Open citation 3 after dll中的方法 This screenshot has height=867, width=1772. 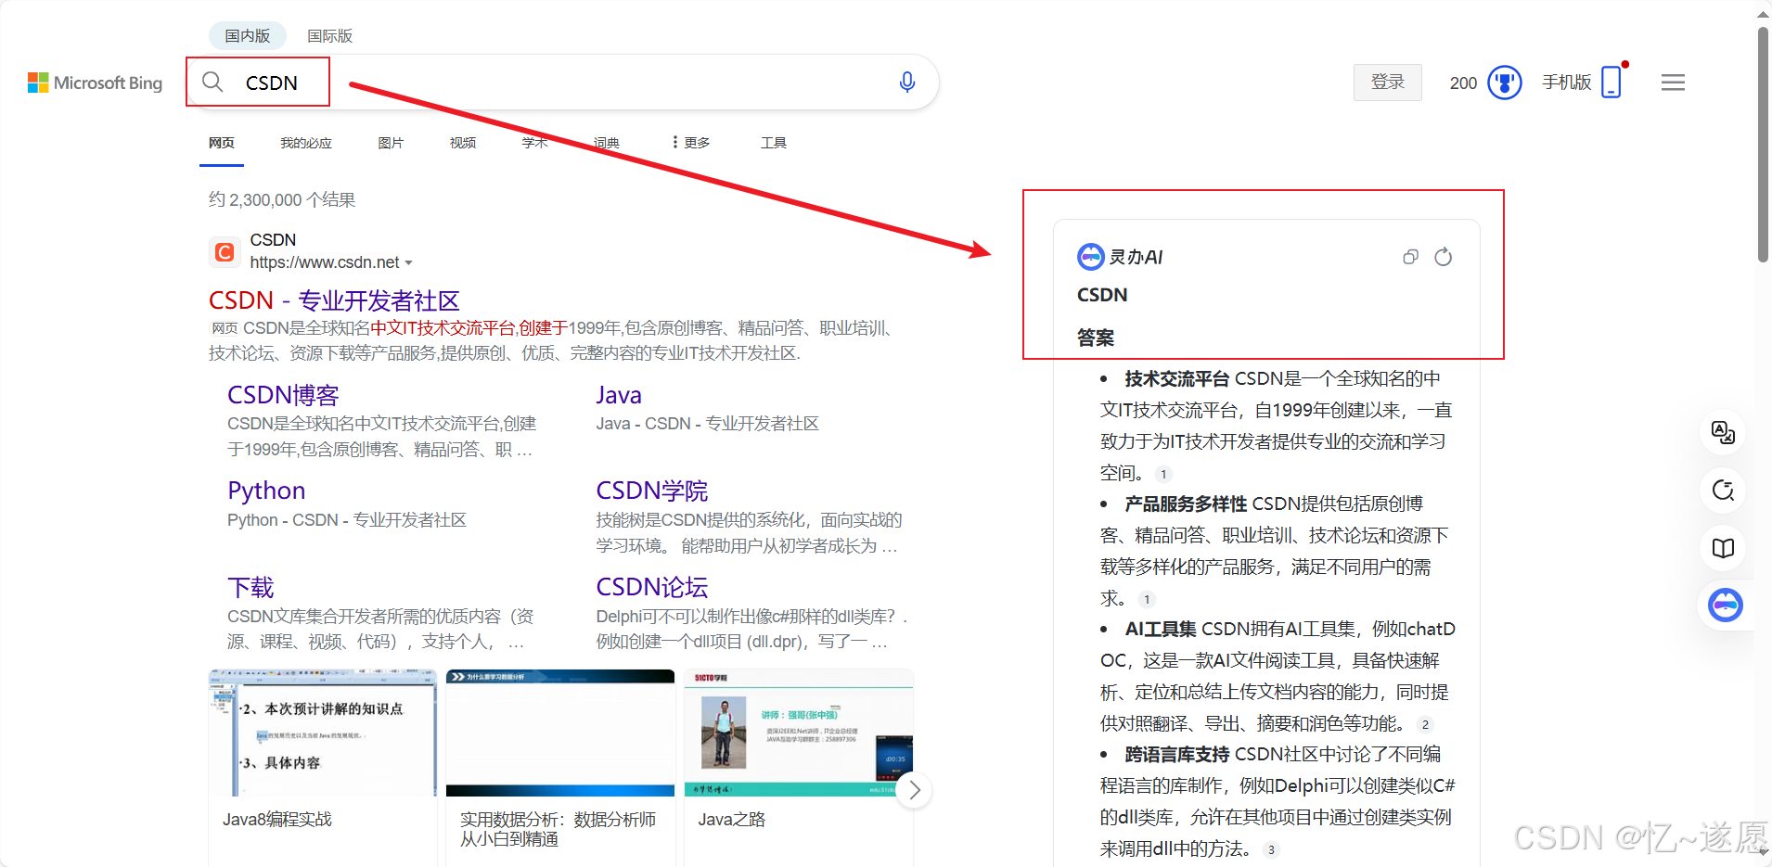[x=1271, y=849]
